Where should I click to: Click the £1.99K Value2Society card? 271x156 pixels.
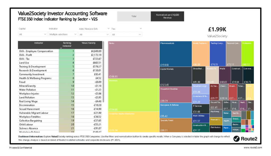coord(217,32)
